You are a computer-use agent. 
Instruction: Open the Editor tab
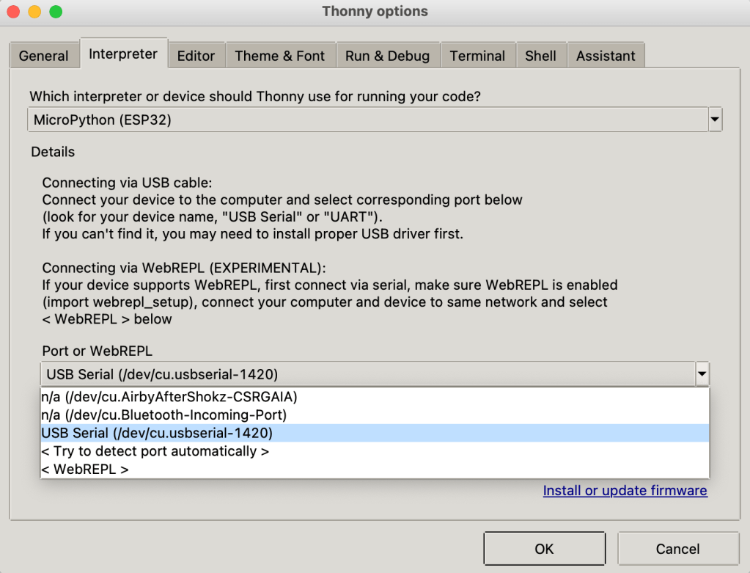coord(196,56)
